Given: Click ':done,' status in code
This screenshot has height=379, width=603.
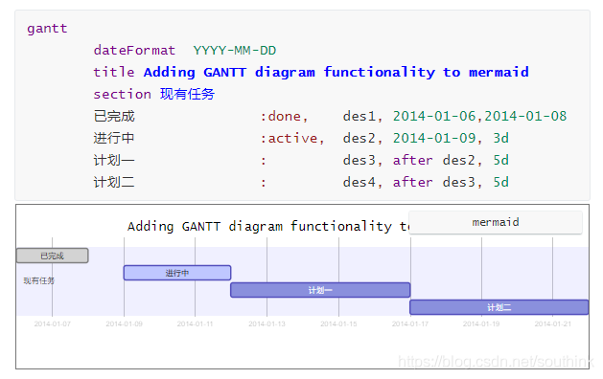Looking at the screenshot, I should (285, 117).
